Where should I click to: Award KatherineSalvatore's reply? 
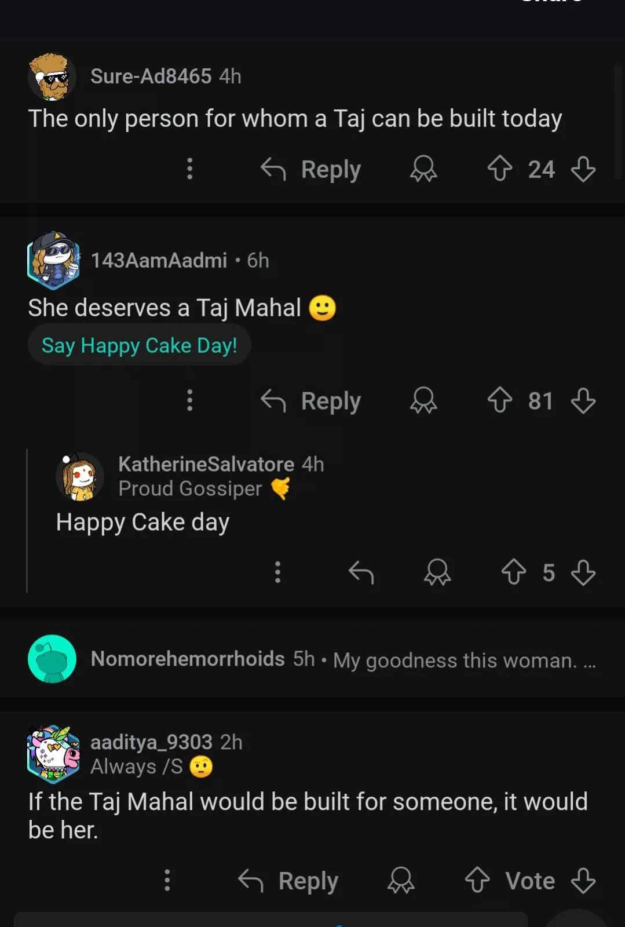pos(437,572)
